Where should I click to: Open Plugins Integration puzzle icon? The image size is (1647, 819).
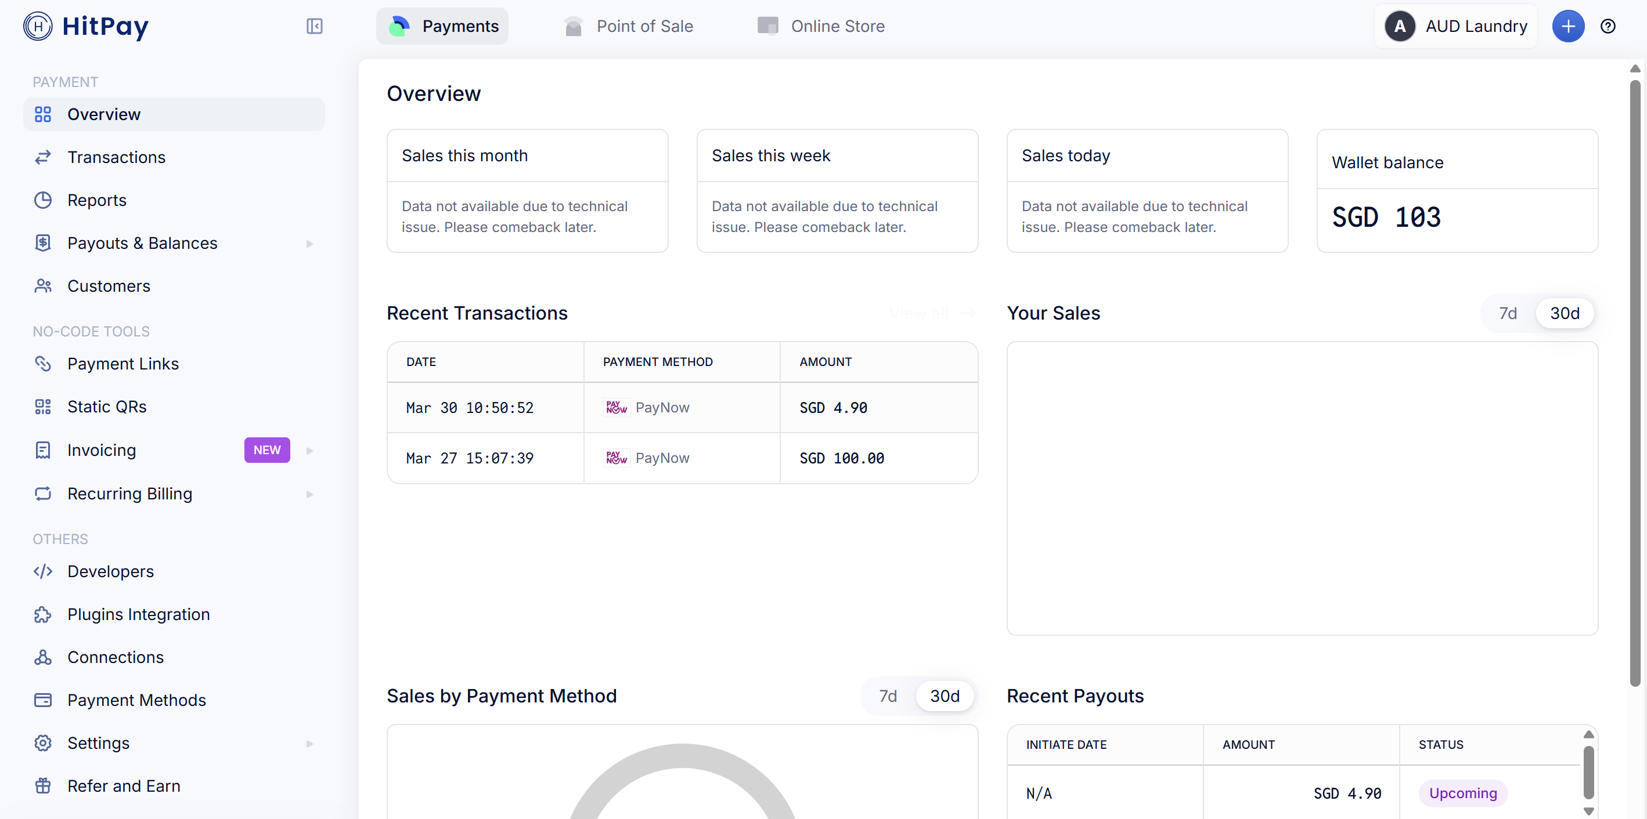(x=43, y=614)
